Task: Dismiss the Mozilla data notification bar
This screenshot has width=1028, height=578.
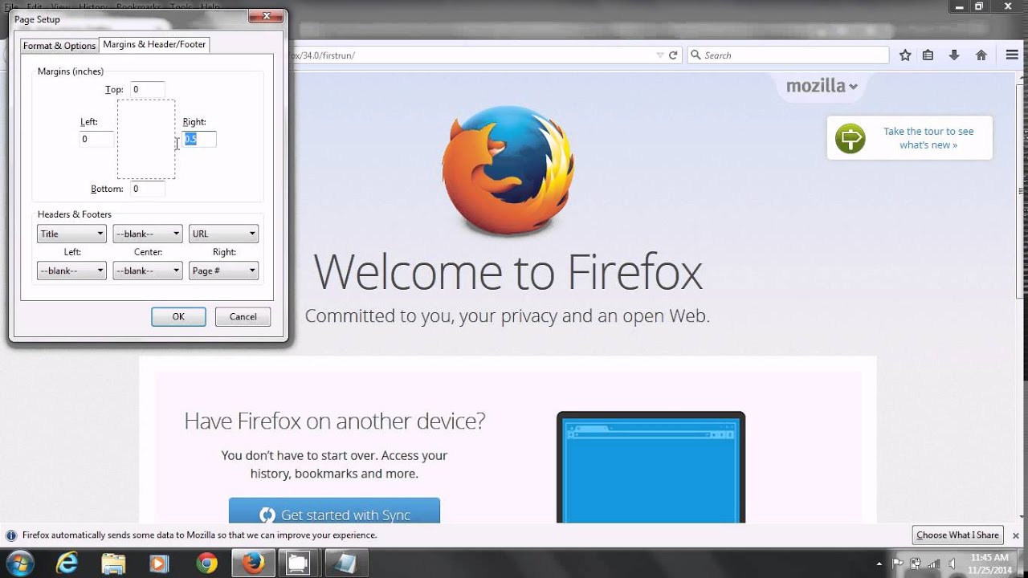Action: [x=1015, y=535]
